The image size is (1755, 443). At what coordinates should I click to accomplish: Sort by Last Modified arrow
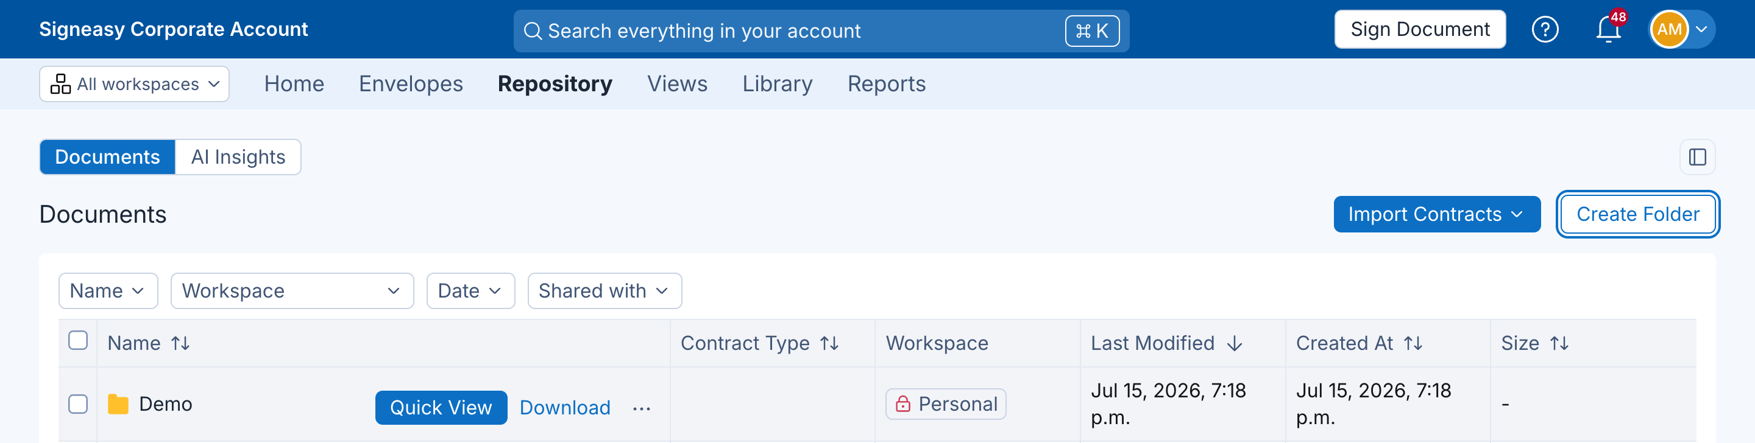pos(1235,343)
